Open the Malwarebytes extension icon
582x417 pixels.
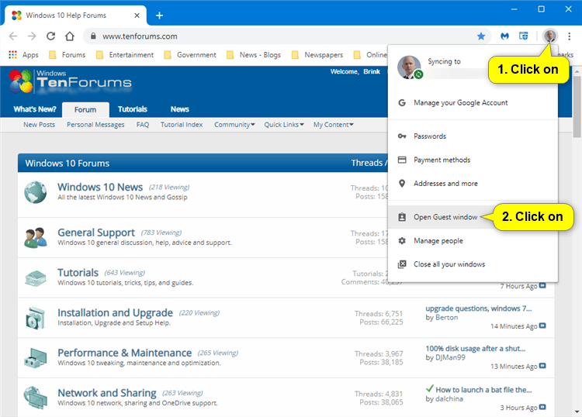coord(504,36)
